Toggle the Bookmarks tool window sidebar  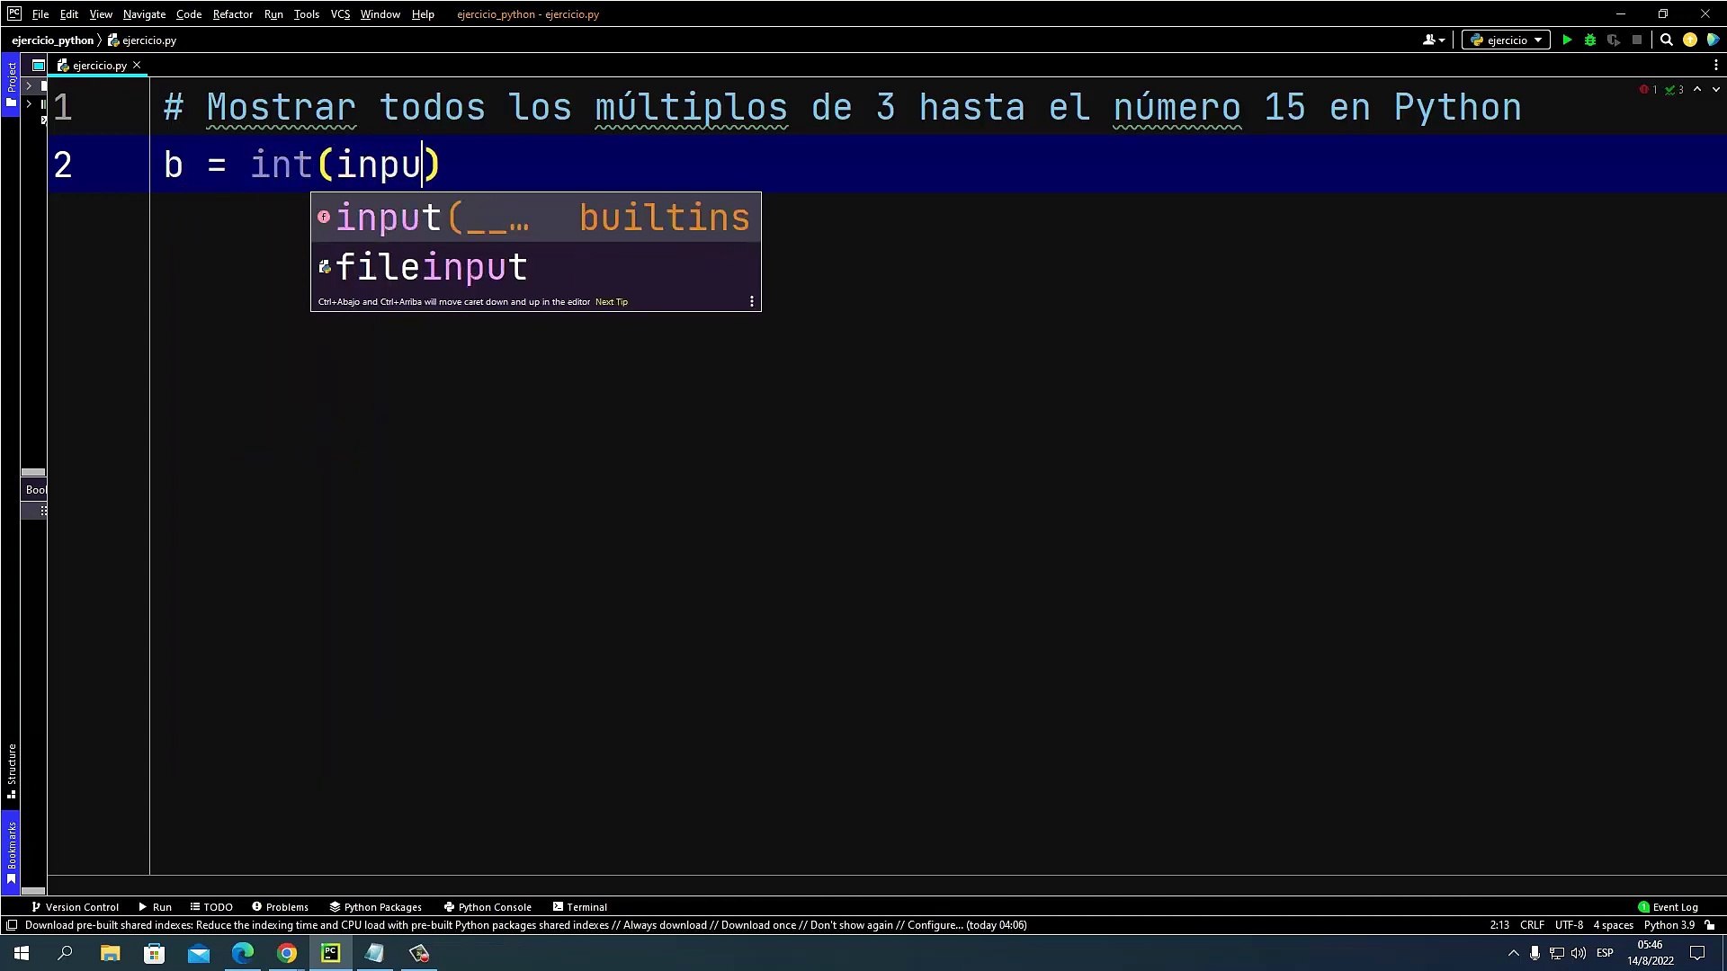pyautogui.click(x=11, y=851)
